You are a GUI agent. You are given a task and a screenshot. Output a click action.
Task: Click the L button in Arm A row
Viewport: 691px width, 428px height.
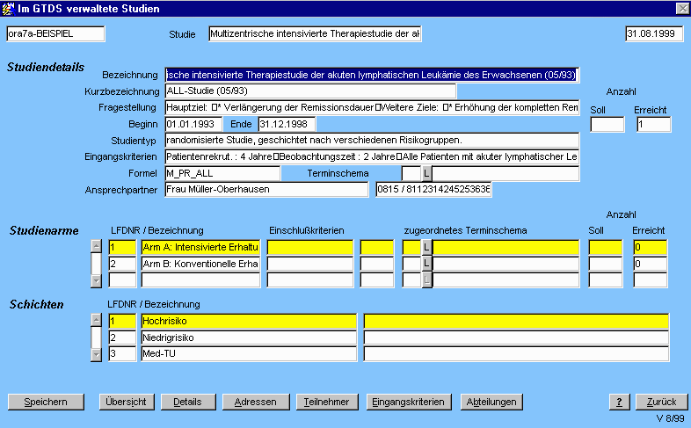(x=426, y=248)
